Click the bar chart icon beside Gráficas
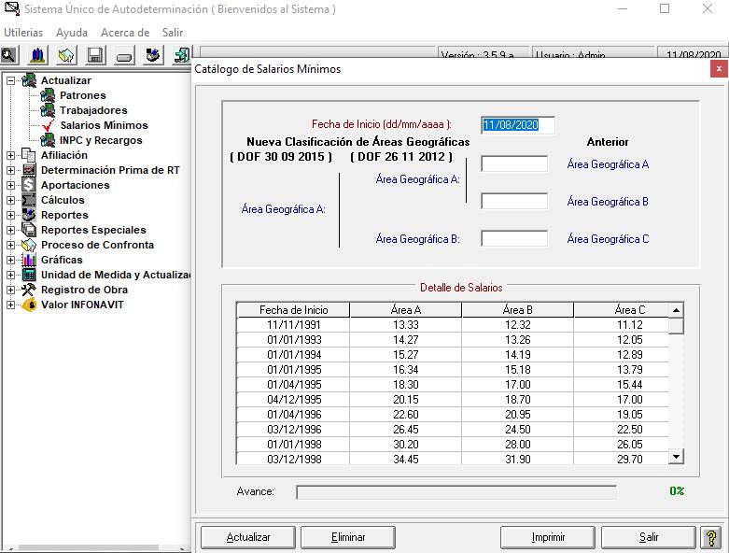The width and height of the screenshot is (729, 553). tap(29, 260)
